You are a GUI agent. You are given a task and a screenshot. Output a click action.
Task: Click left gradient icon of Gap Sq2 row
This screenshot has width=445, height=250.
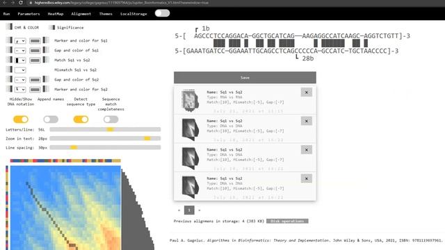(9, 79)
